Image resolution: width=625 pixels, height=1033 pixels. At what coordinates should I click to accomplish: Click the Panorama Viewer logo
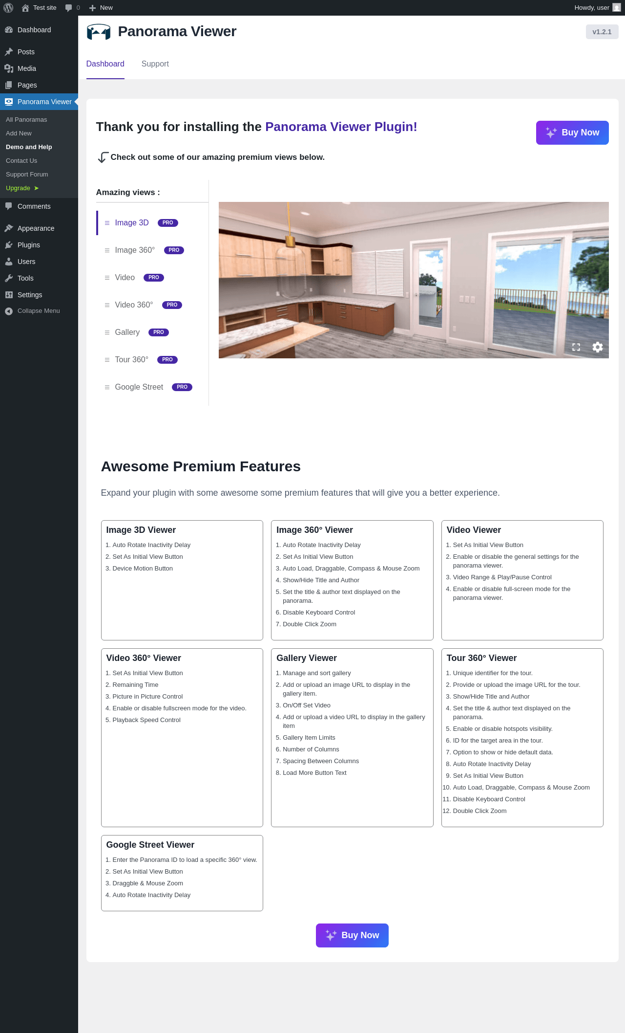point(99,32)
